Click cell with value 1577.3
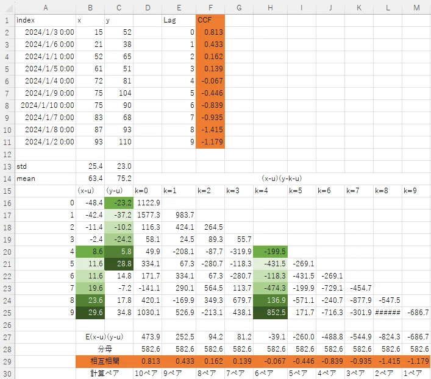This screenshot has height=379, width=431. click(148, 215)
